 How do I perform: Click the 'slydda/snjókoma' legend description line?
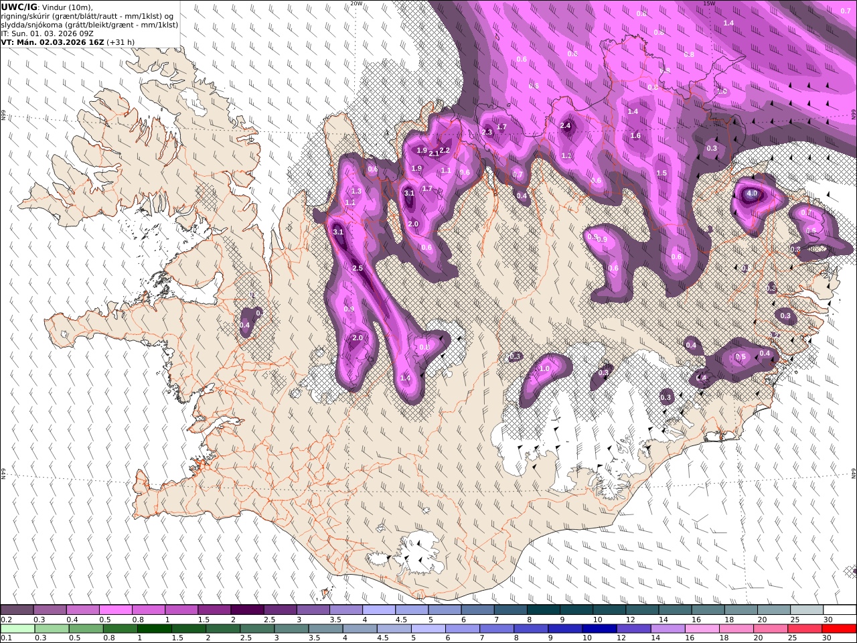click(x=90, y=25)
